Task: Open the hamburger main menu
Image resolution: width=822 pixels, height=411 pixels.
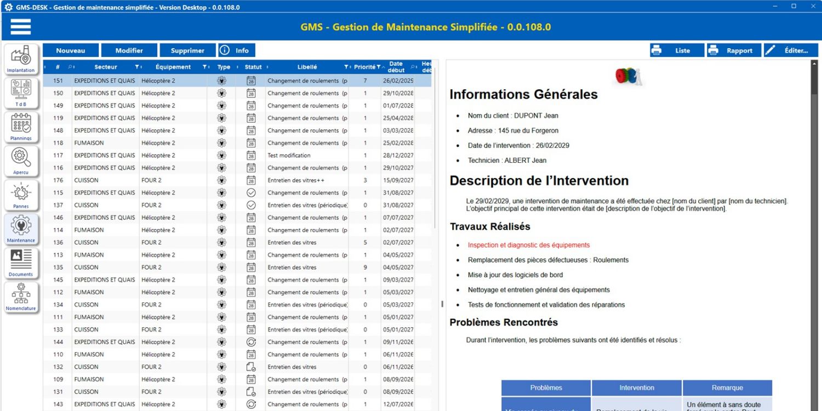Action: [21, 26]
